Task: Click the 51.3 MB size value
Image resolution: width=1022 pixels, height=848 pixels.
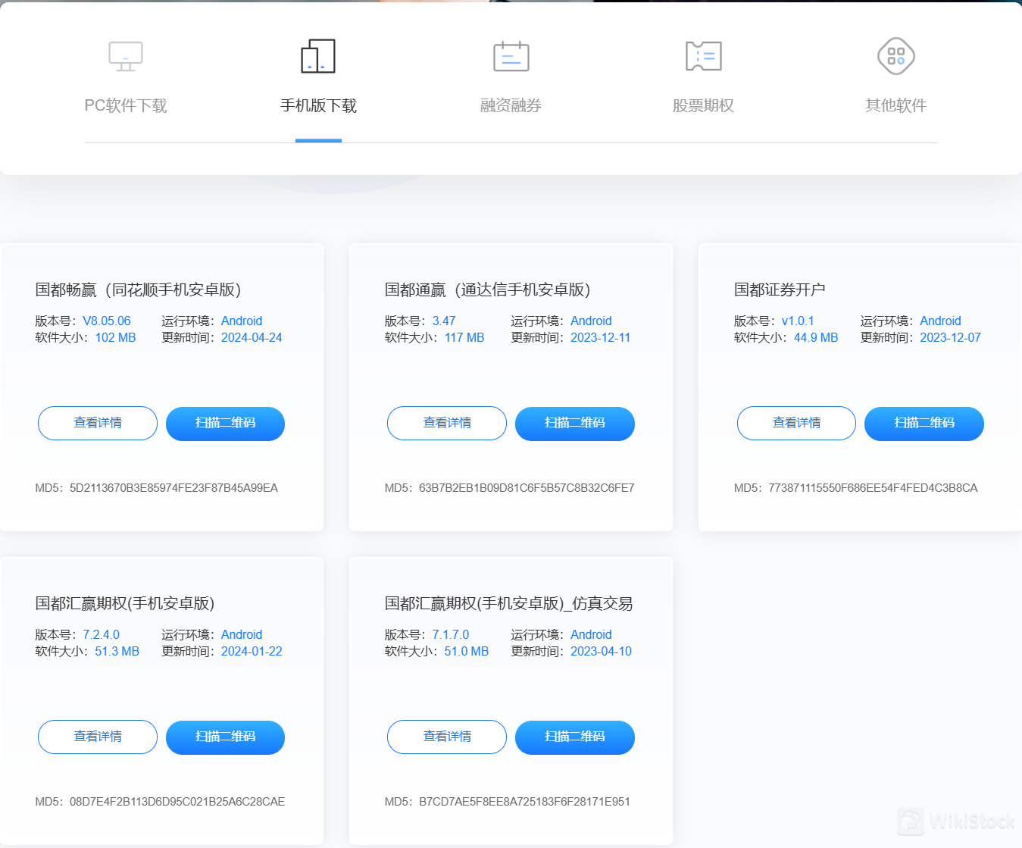Action: (117, 651)
